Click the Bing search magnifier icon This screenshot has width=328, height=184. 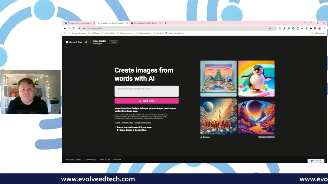[86, 42]
